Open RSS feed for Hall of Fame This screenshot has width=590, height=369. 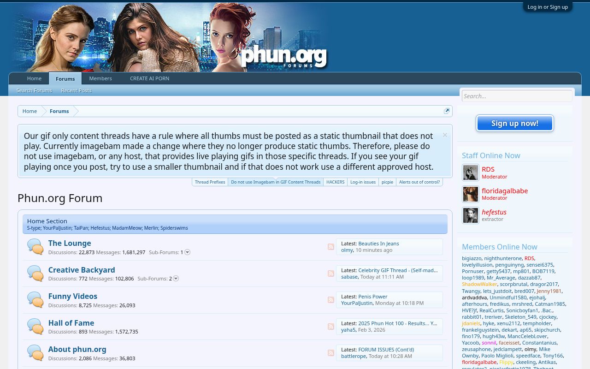pyautogui.click(x=331, y=327)
